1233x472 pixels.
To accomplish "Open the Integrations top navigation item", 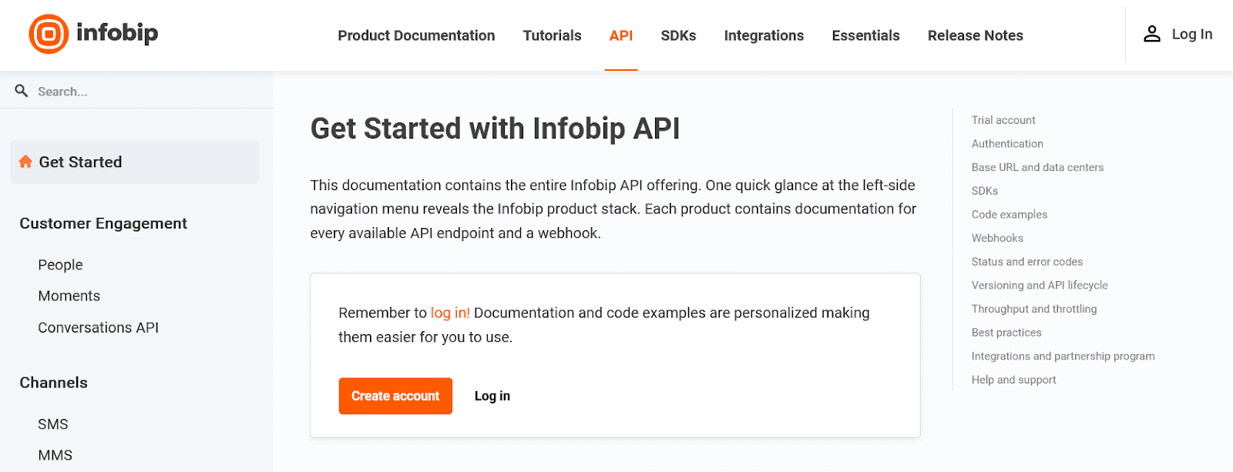I will (764, 35).
